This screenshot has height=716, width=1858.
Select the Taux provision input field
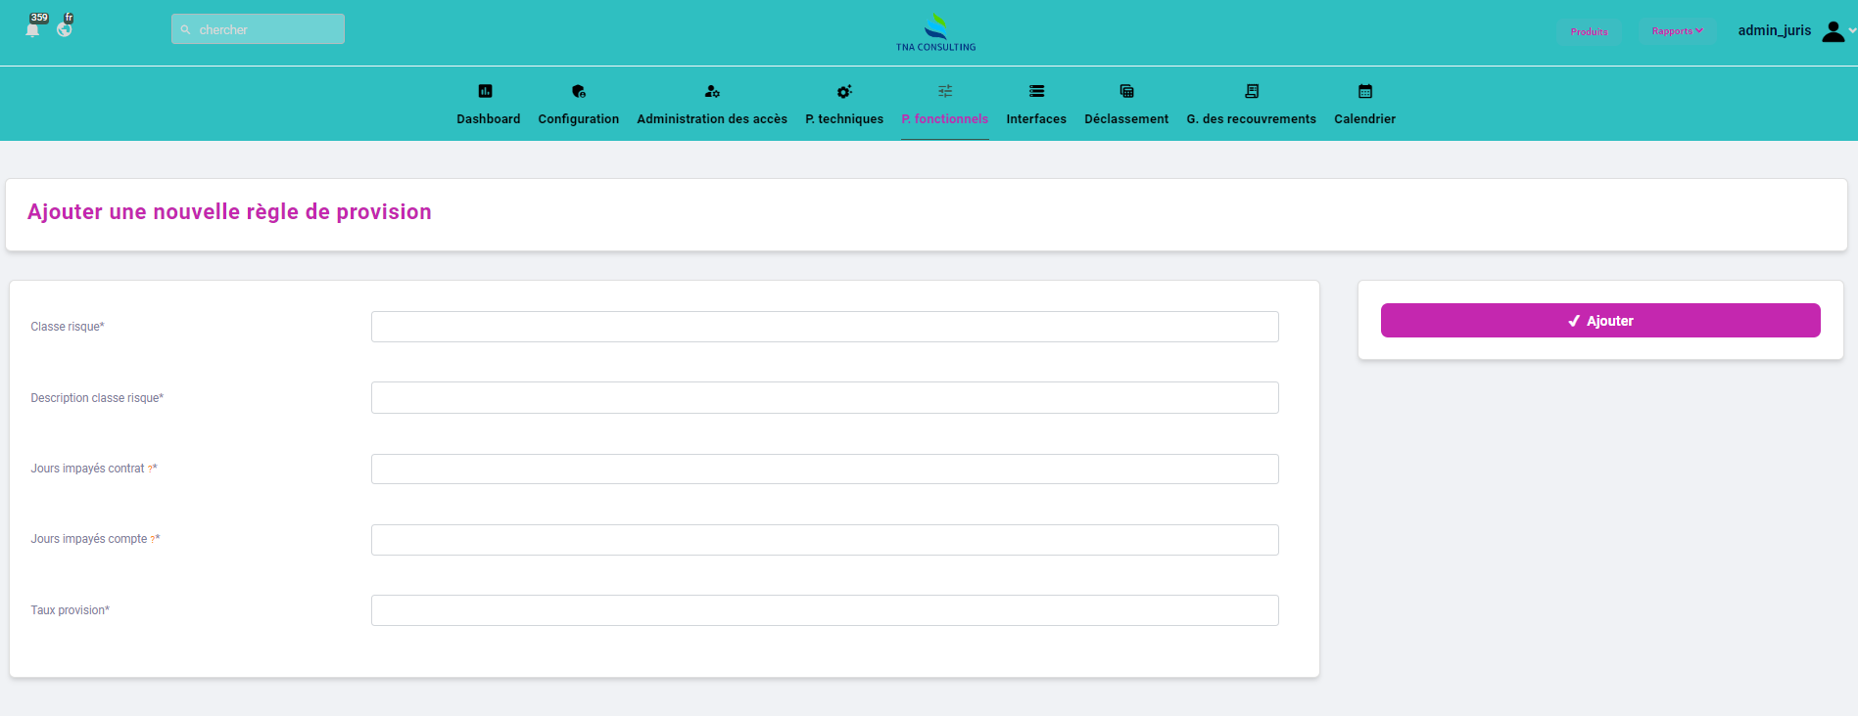point(824,610)
